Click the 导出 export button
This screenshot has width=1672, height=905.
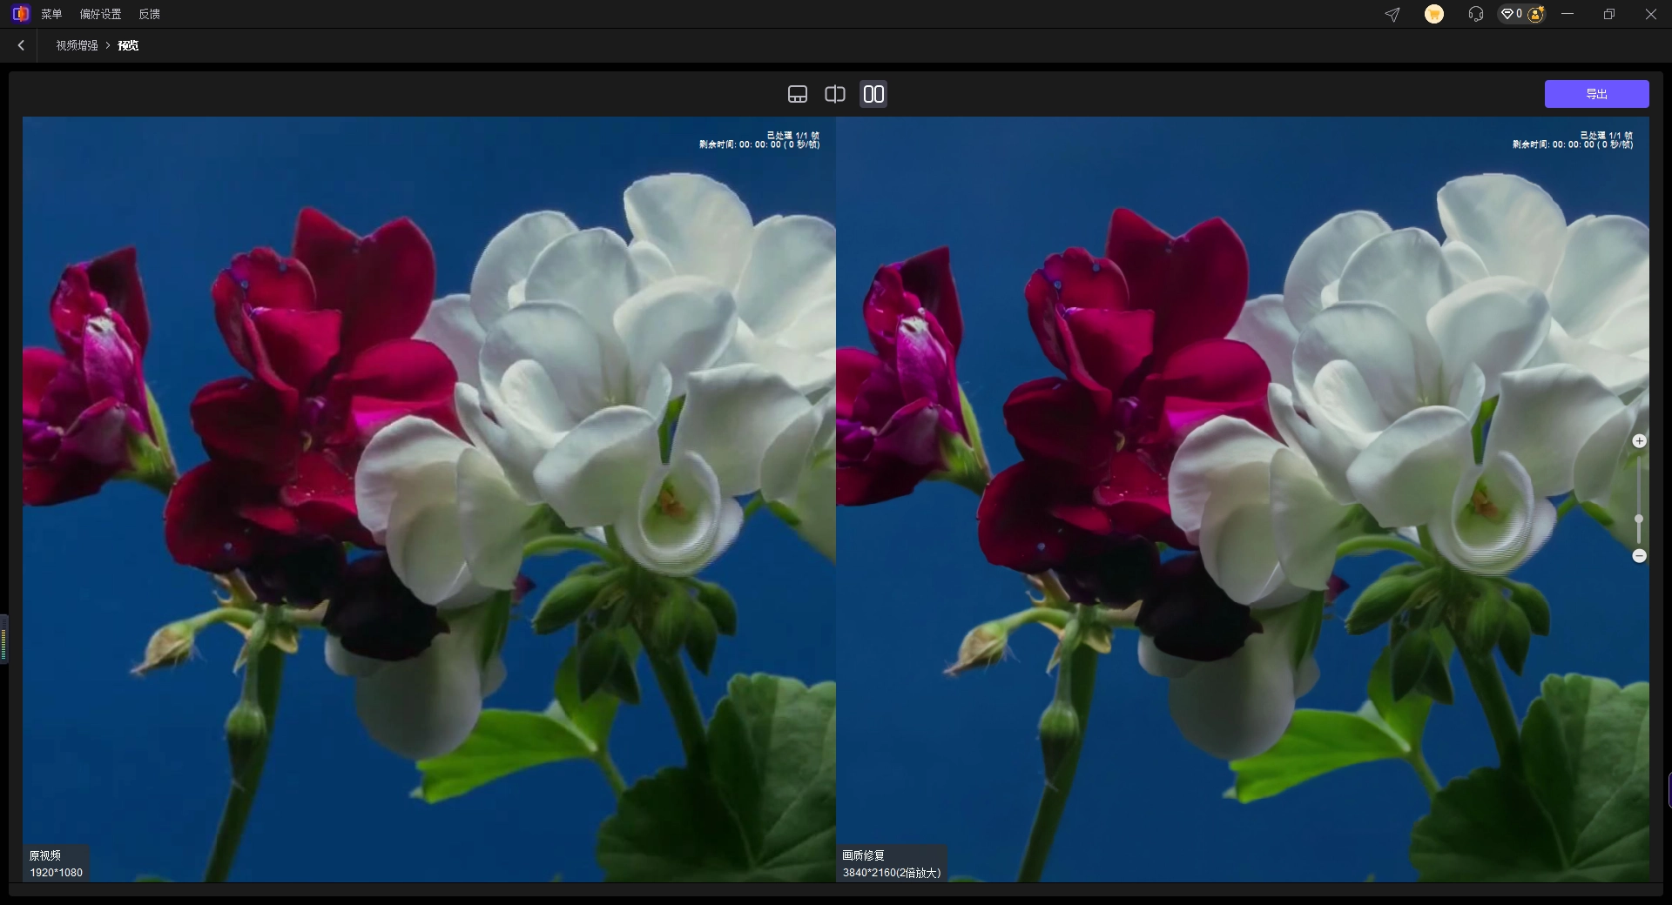(1595, 94)
